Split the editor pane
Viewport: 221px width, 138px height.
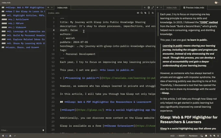coord(149,7)
